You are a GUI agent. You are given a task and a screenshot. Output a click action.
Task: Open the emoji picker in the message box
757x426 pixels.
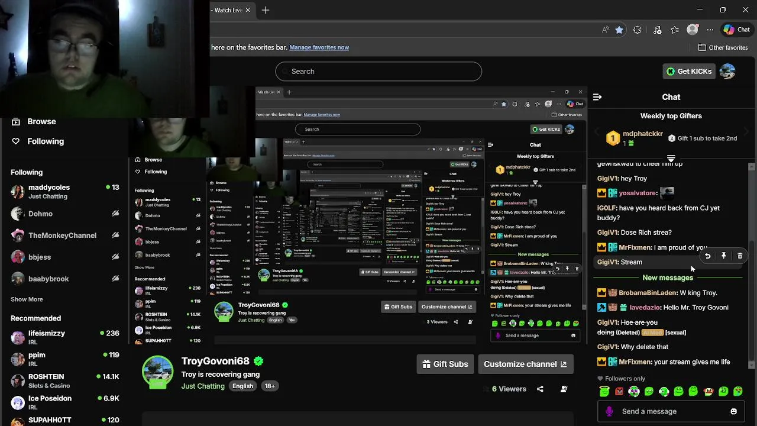tap(733, 411)
